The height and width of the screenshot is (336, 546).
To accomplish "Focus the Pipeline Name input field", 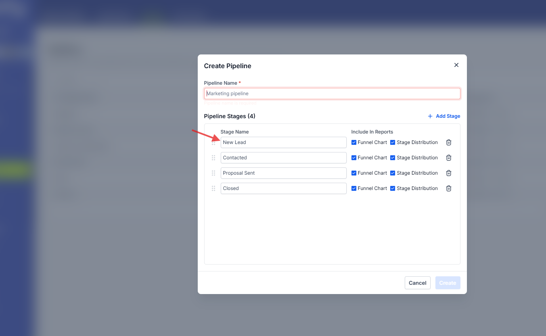I will click(332, 94).
